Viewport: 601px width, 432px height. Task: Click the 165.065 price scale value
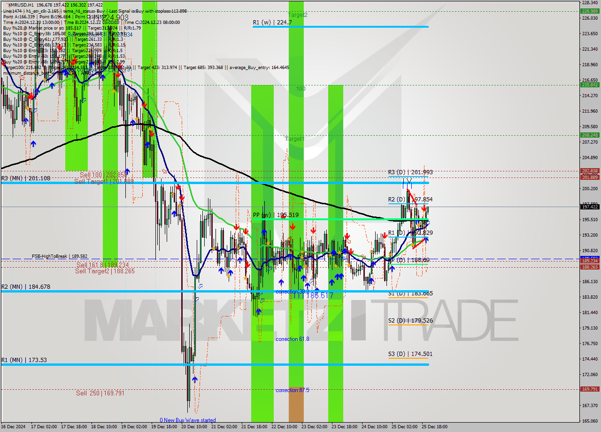590,421
